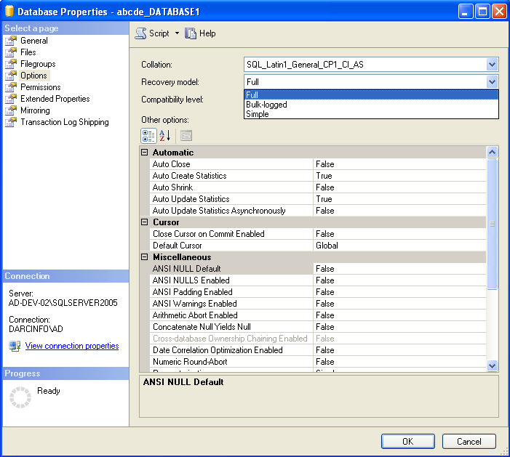Select Auto Update Statistics True value
This screenshot has height=457, width=510.
pyautogui.click(x=399, y=199)
